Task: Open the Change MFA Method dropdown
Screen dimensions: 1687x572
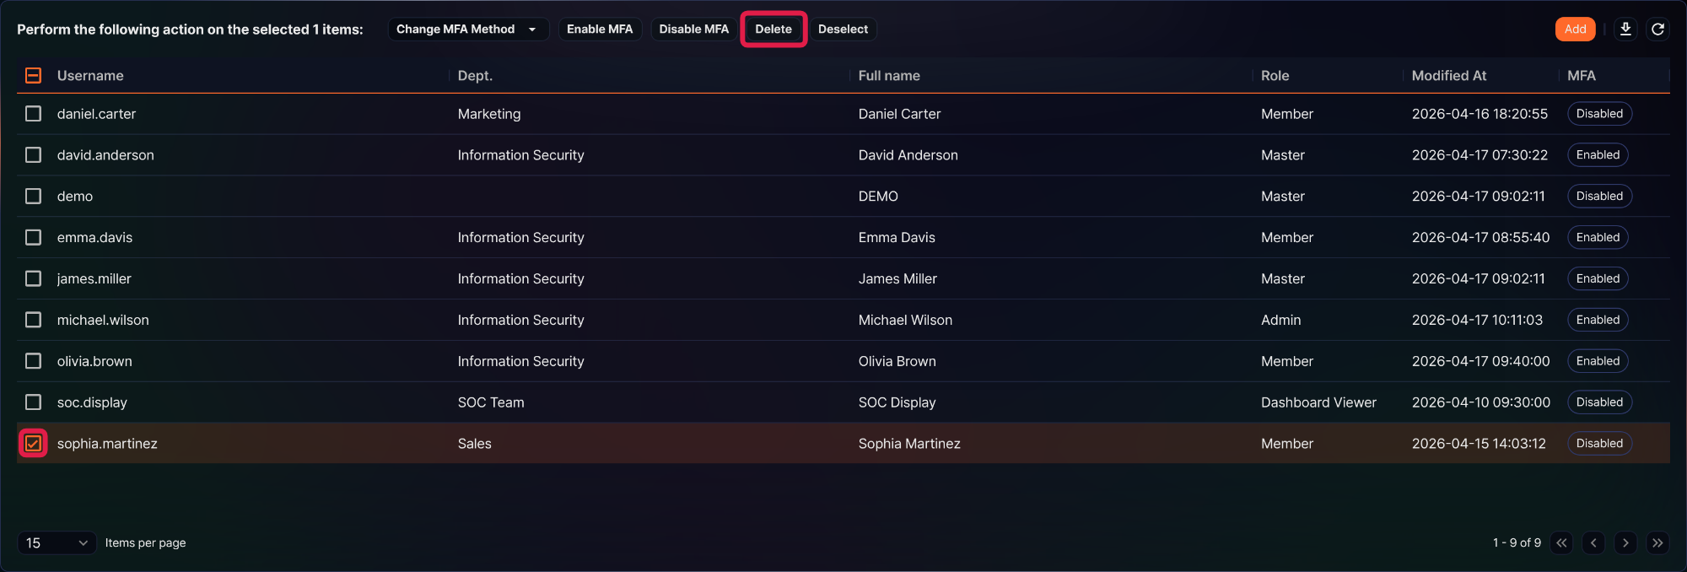Action: point(468,30)
